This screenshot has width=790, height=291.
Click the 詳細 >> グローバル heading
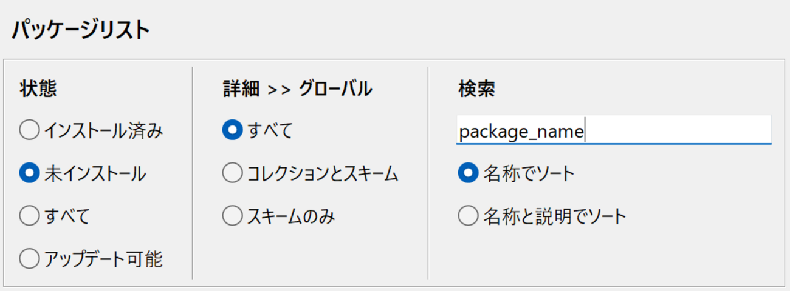tap(297, 89)
